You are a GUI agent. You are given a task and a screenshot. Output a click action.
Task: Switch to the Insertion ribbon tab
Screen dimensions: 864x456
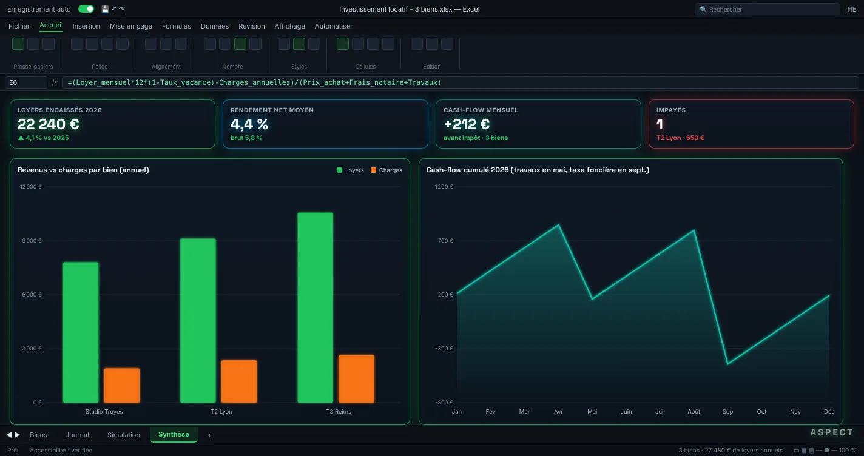tap(86, 26)
